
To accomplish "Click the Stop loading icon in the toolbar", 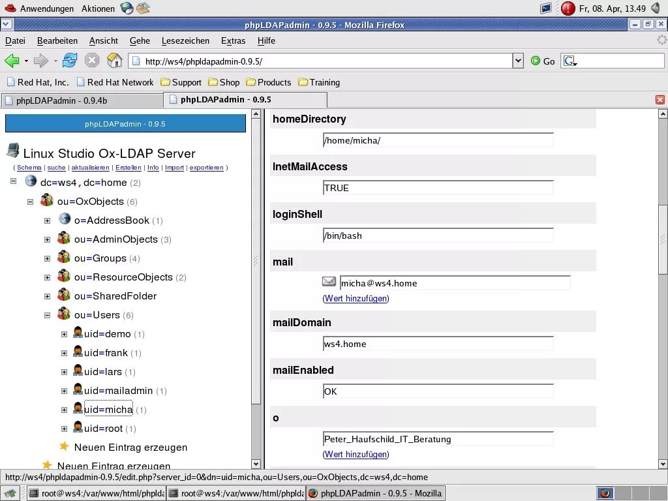I will [92, 60].
